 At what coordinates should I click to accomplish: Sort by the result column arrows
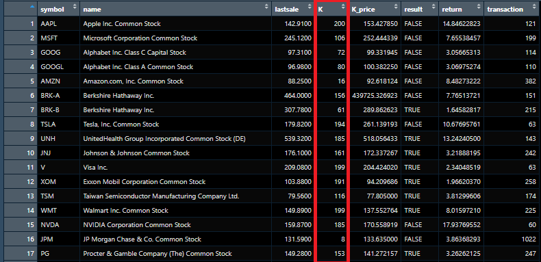(433, 6)
